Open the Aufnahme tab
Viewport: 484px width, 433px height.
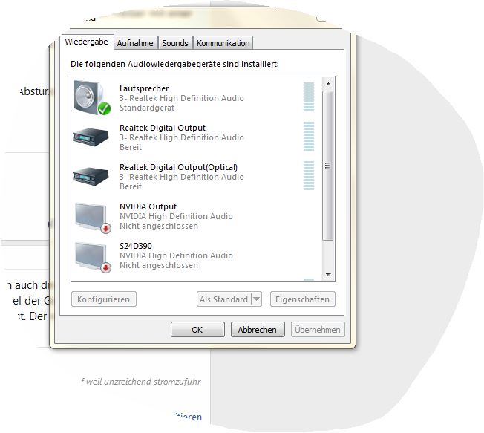135,43
